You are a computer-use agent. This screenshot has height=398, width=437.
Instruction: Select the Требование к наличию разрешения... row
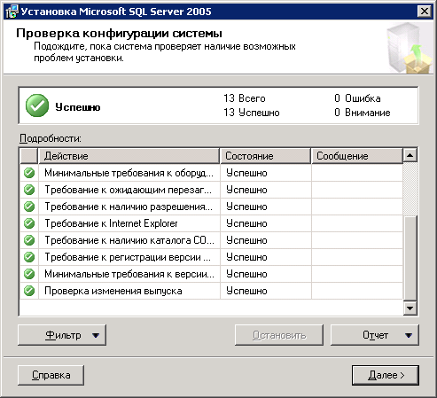211,207
